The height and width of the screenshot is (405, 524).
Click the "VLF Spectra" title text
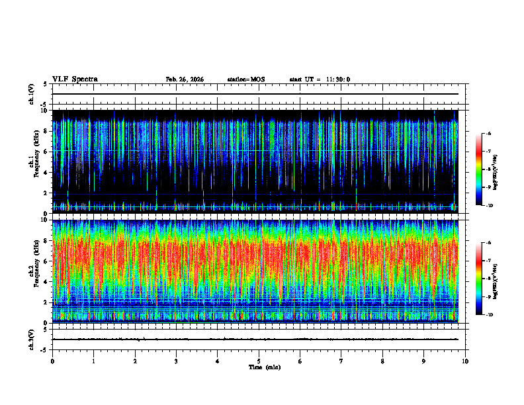click(75, 79)
